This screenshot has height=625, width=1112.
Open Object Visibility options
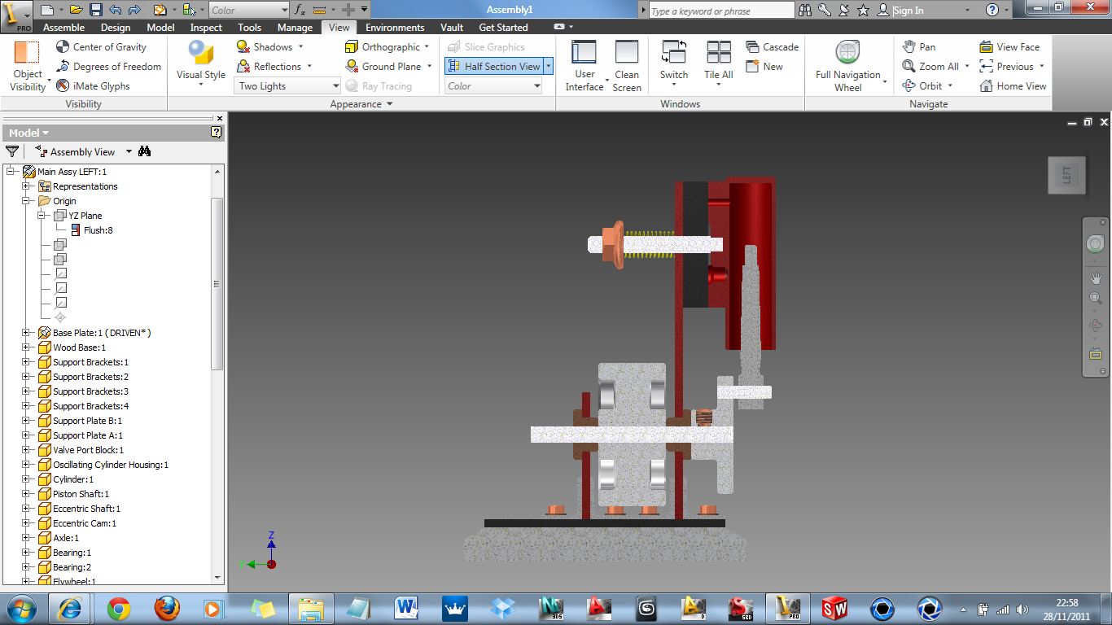click(28, 65)
